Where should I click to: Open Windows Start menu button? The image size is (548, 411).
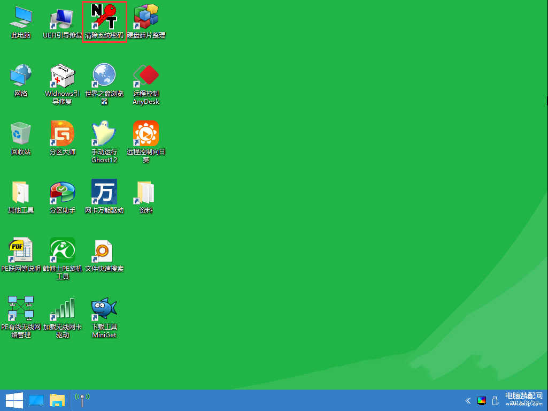(14, 400)
